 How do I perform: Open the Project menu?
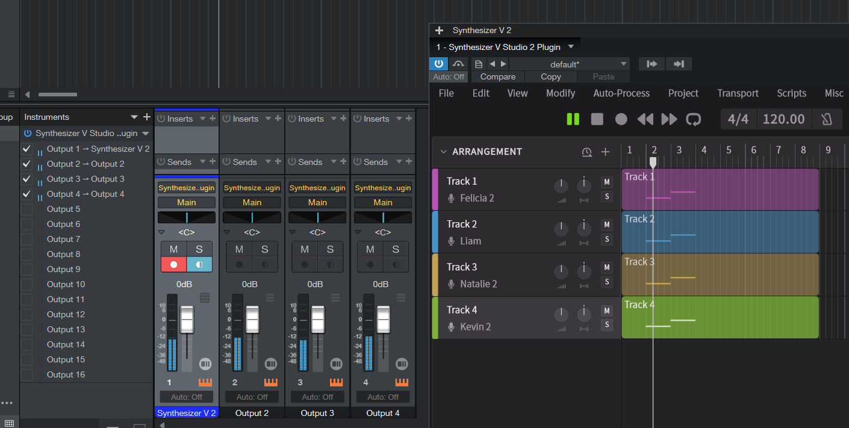[x=683, y=93]
